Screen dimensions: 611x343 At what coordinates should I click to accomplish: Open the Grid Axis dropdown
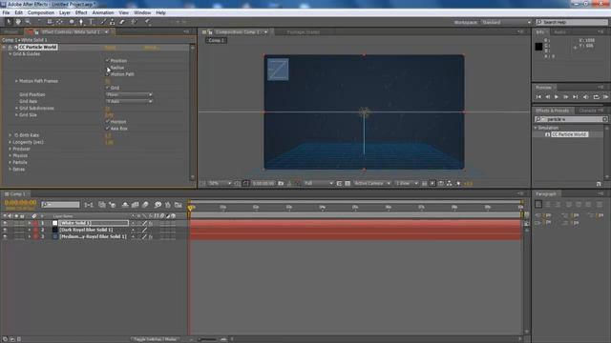tap(129, 101)
